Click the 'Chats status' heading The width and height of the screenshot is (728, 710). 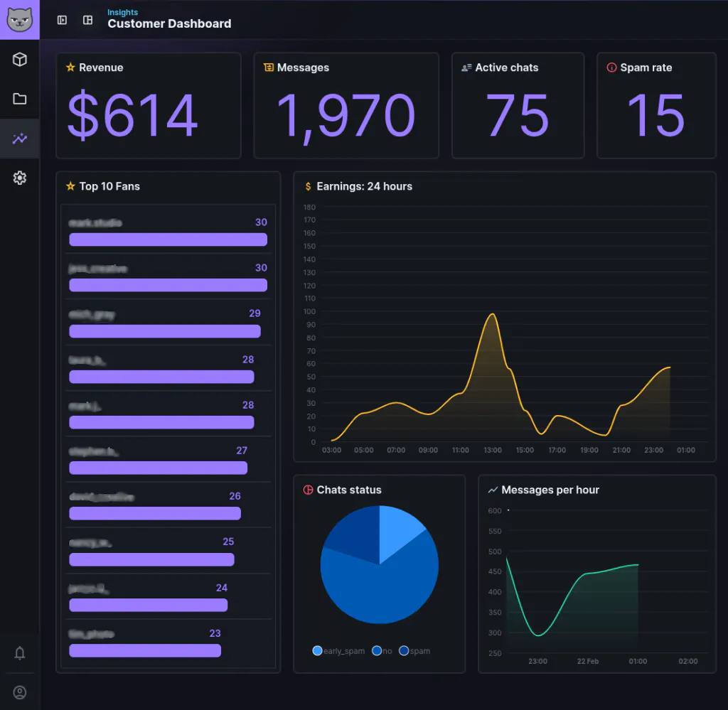[349, 490]
